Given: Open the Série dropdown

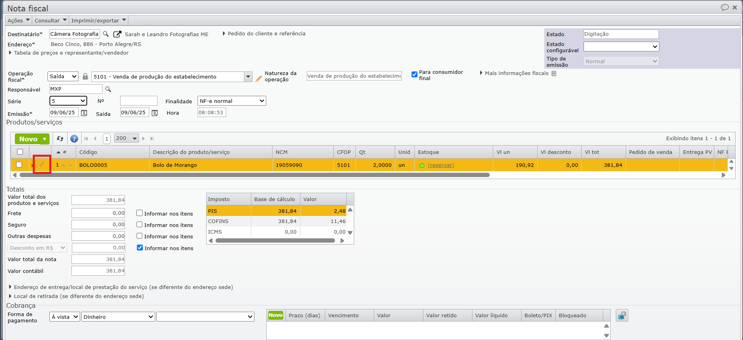Looking at the screenshot, I should point(68,101).
